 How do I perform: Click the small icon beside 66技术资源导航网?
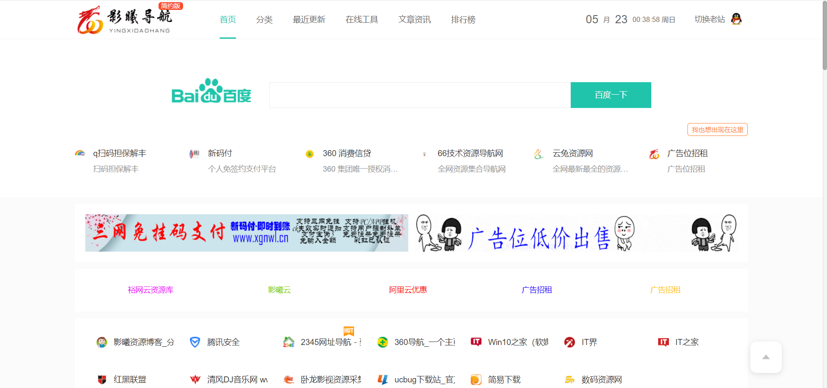coord(424,154)
